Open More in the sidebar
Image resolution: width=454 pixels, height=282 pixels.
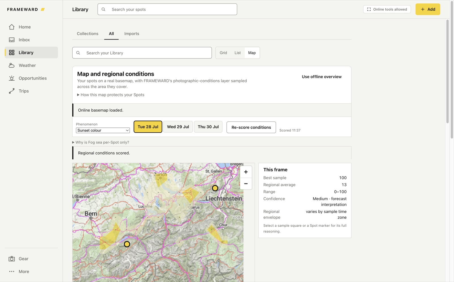point(31,271)
